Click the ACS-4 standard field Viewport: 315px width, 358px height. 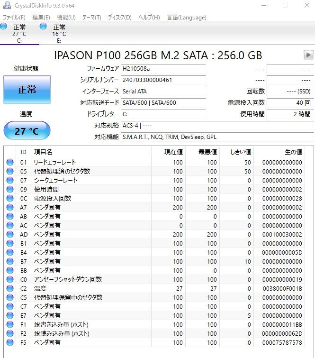coord(217,126)
